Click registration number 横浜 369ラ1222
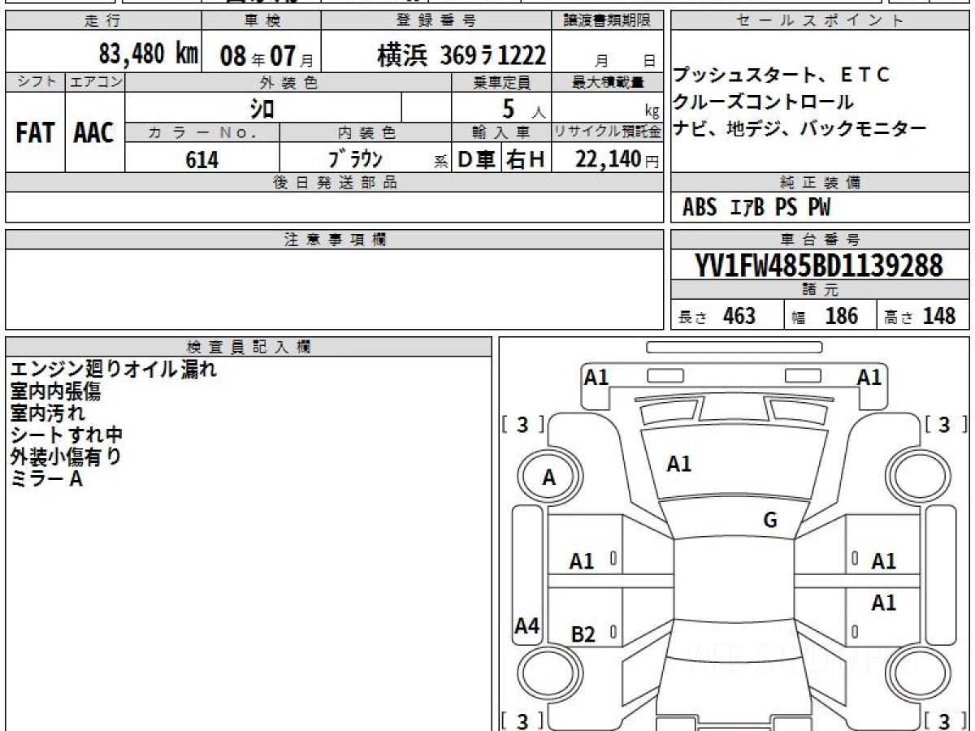 461,55
